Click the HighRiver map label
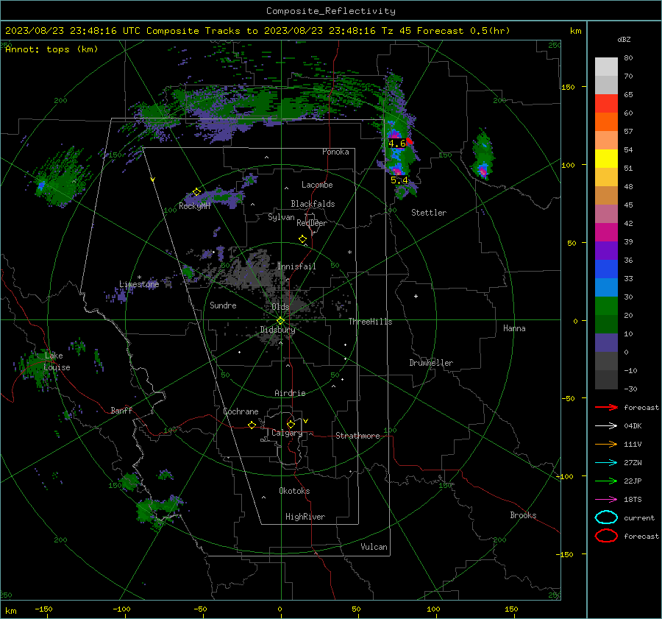The height and width of the screenshot is (619, 662). [305, 517]
